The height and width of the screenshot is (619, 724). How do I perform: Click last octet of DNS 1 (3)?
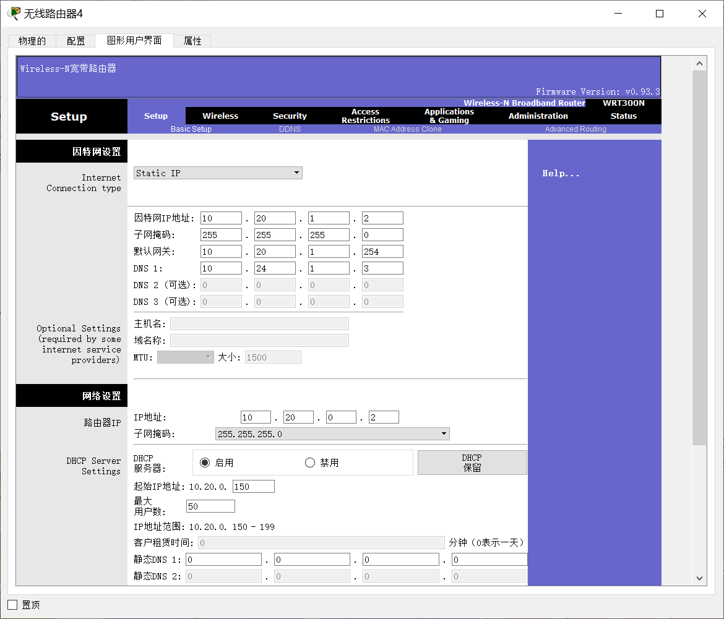(x=382, y=268)
